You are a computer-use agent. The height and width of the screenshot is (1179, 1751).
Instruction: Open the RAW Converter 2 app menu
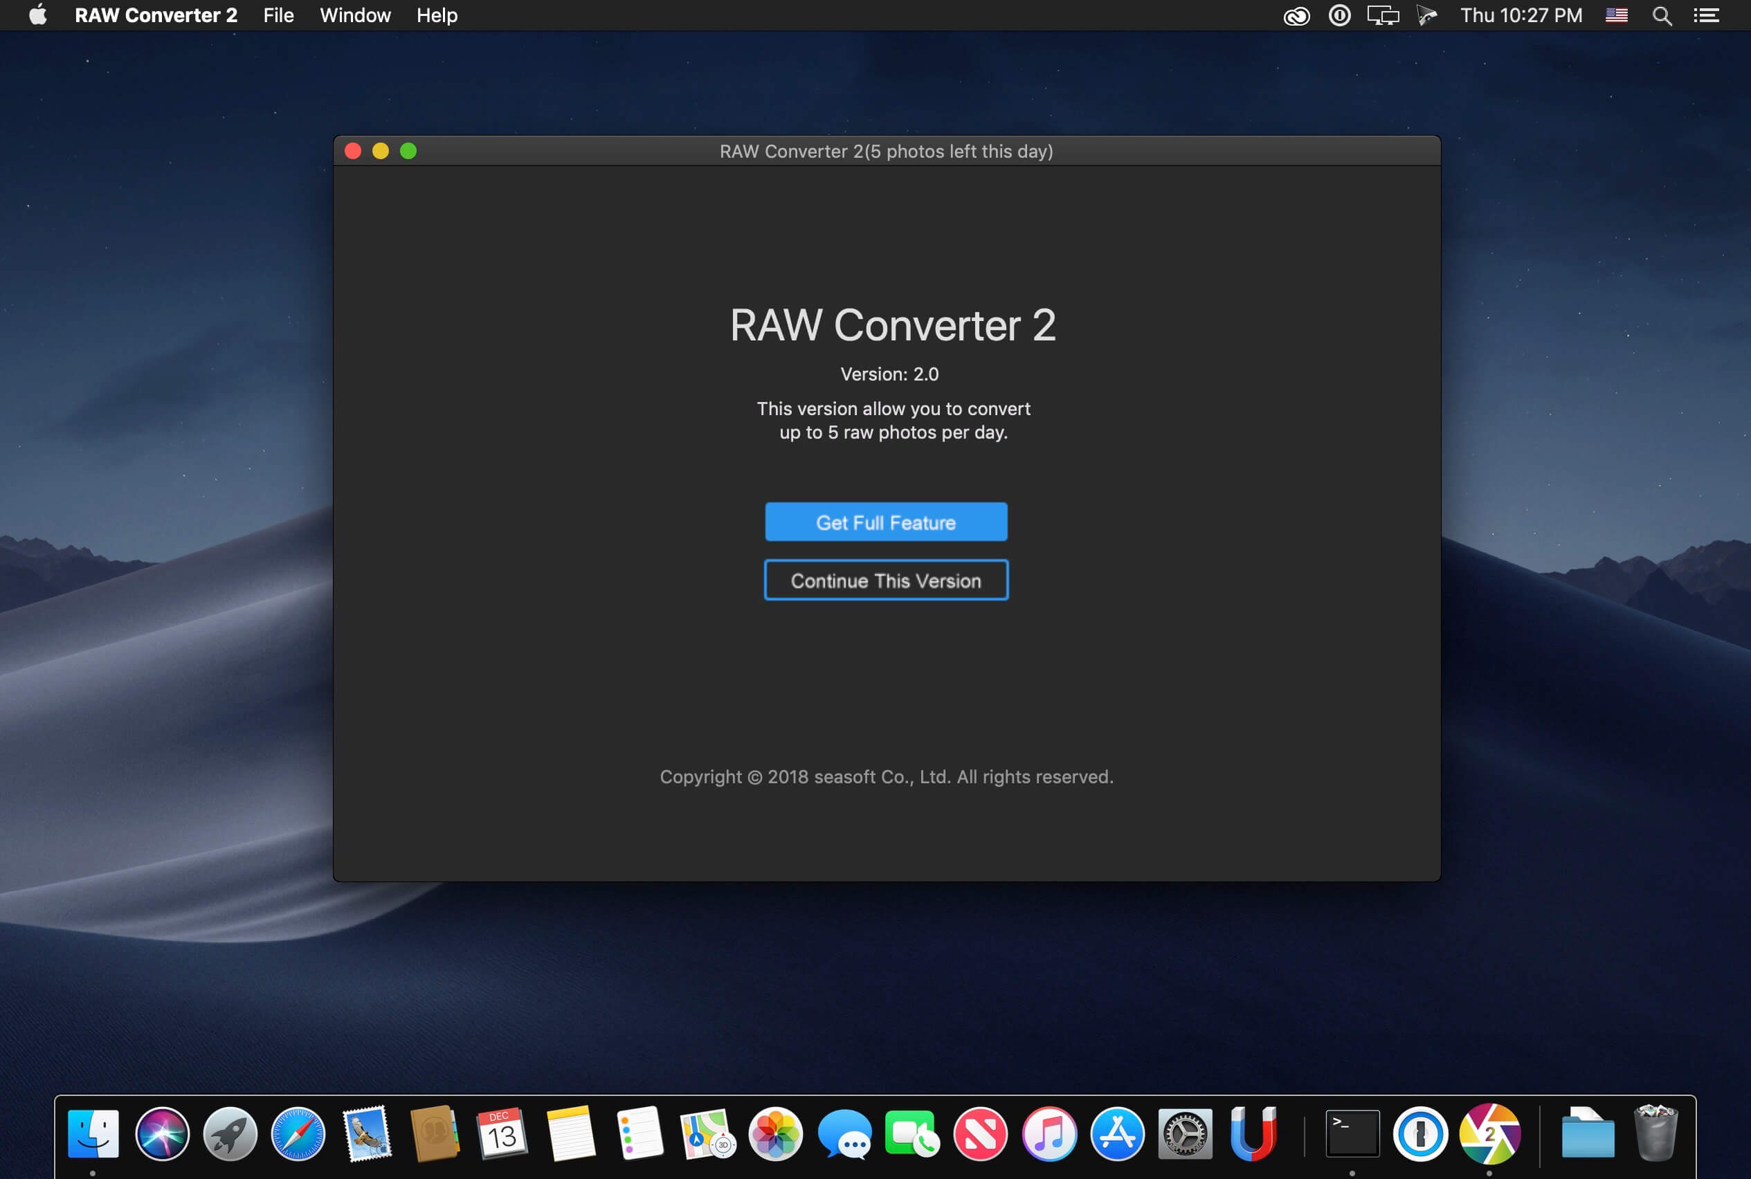point(156,15)
